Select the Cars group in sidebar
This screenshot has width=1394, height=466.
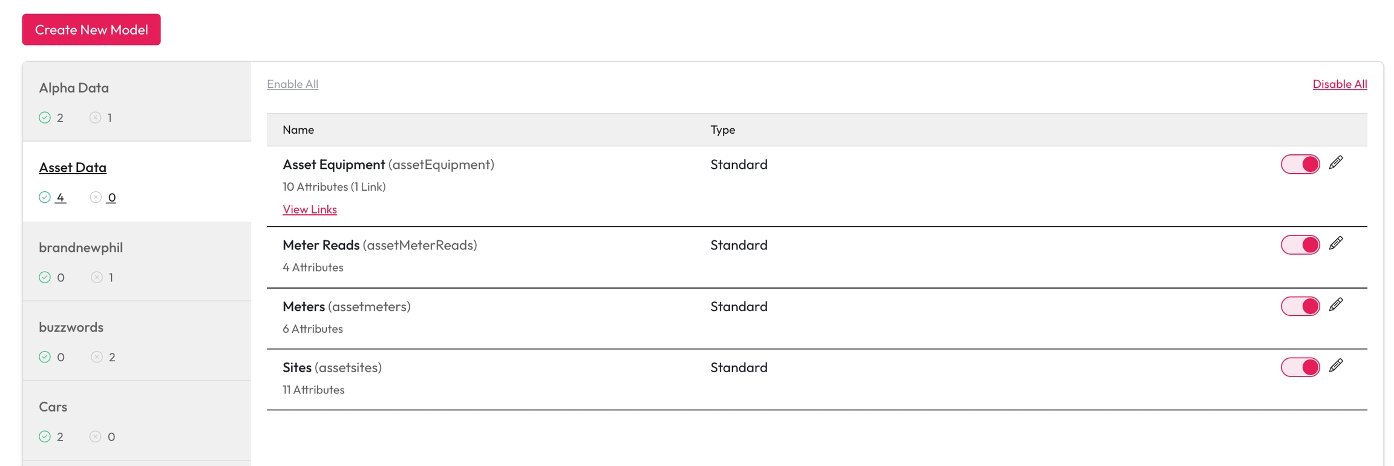[x=53, y=407]
